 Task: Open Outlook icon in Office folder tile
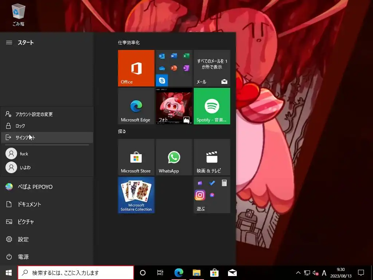click(162, 56)
